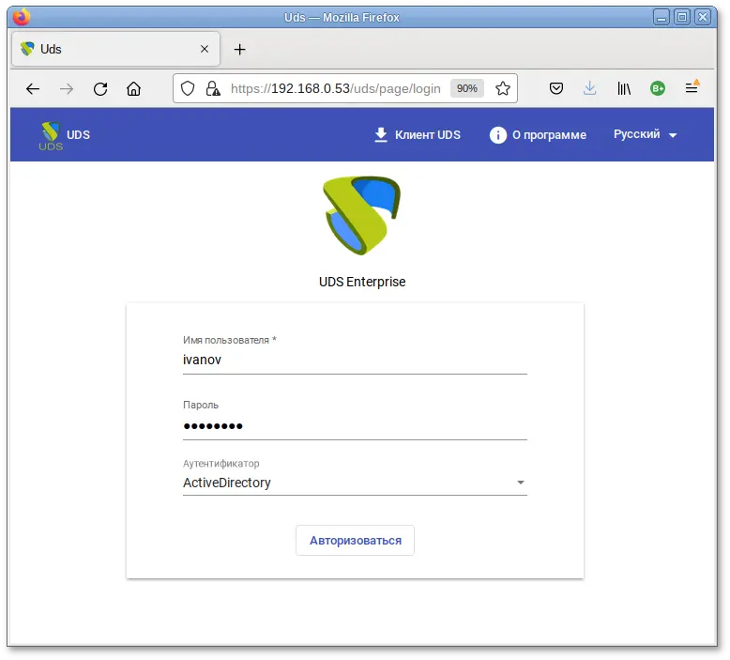Viewport: 730px width, 660px height.
Task: Click the large UDS Enterprise logo
Action: tap(362, 215)
